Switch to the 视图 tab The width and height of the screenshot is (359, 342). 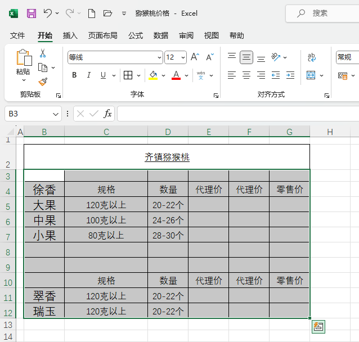(212, 35)
